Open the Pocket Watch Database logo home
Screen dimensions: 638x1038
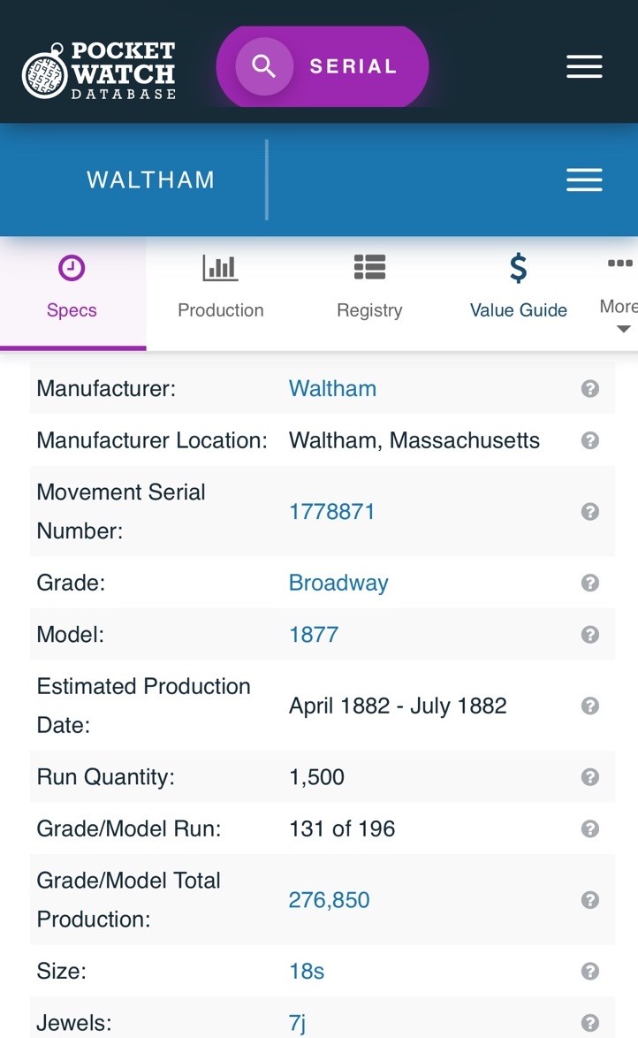click(x=99, y=71)
